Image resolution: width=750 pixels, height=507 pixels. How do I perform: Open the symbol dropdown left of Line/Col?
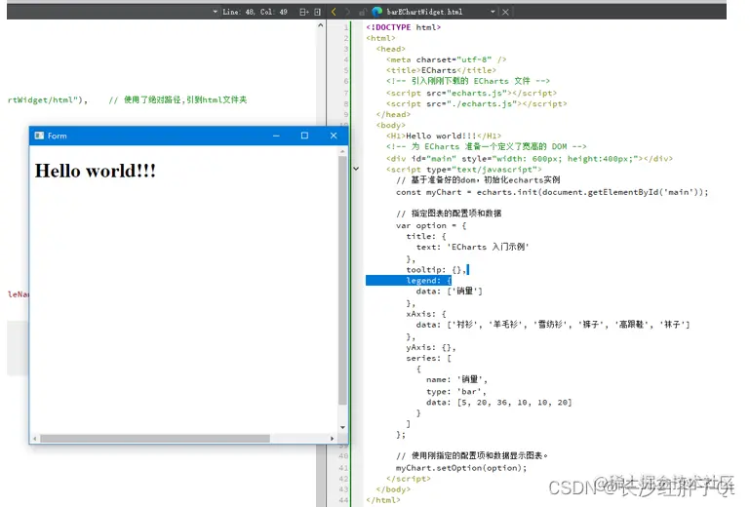(x=216, y=12)
